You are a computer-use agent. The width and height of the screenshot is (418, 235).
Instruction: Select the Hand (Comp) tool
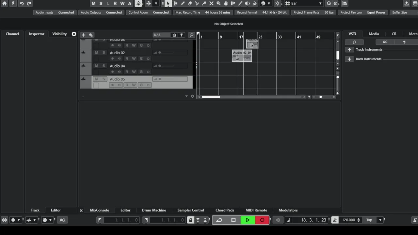click(226, 3)
